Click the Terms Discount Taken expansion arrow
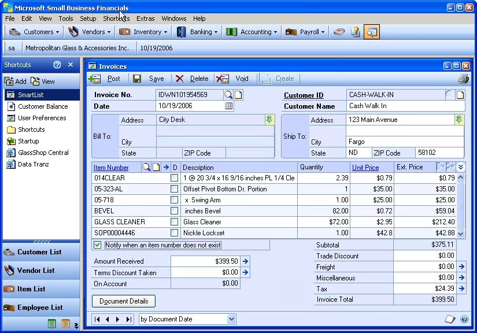Image resolution: width=477 pixels, height=333 pixels. 246,272
